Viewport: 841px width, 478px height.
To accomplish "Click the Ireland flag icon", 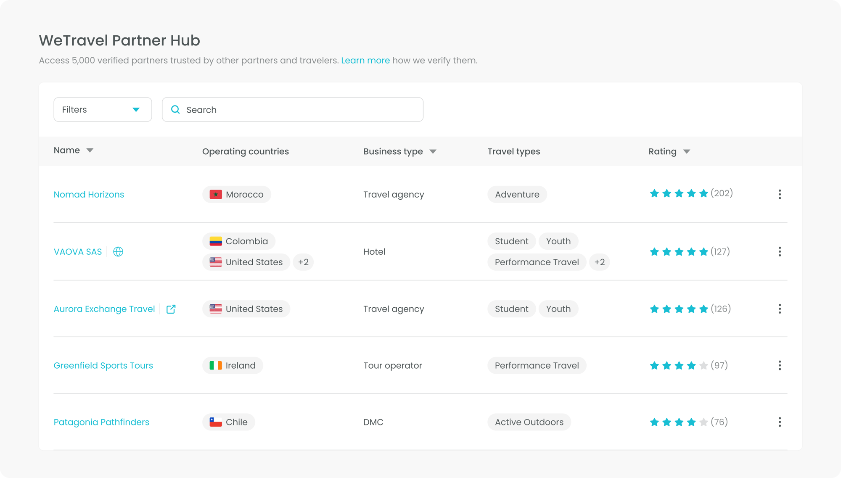I will coord(216,366).
